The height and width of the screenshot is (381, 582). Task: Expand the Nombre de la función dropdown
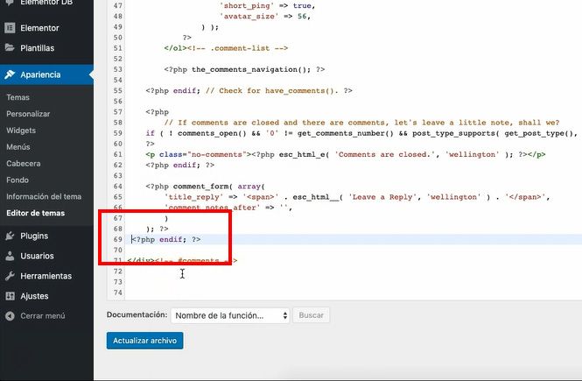point(231,315)
